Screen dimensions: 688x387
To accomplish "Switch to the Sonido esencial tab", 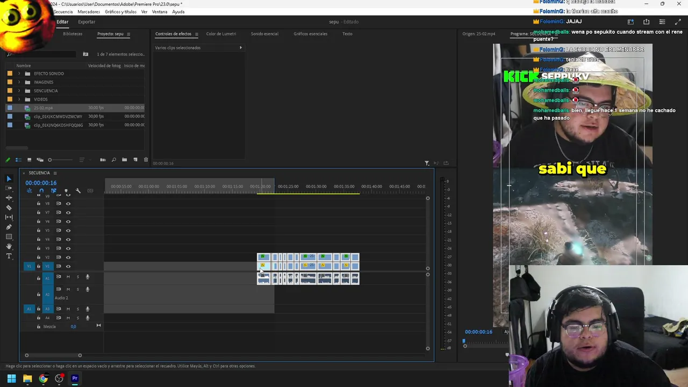I will (264, 34).
